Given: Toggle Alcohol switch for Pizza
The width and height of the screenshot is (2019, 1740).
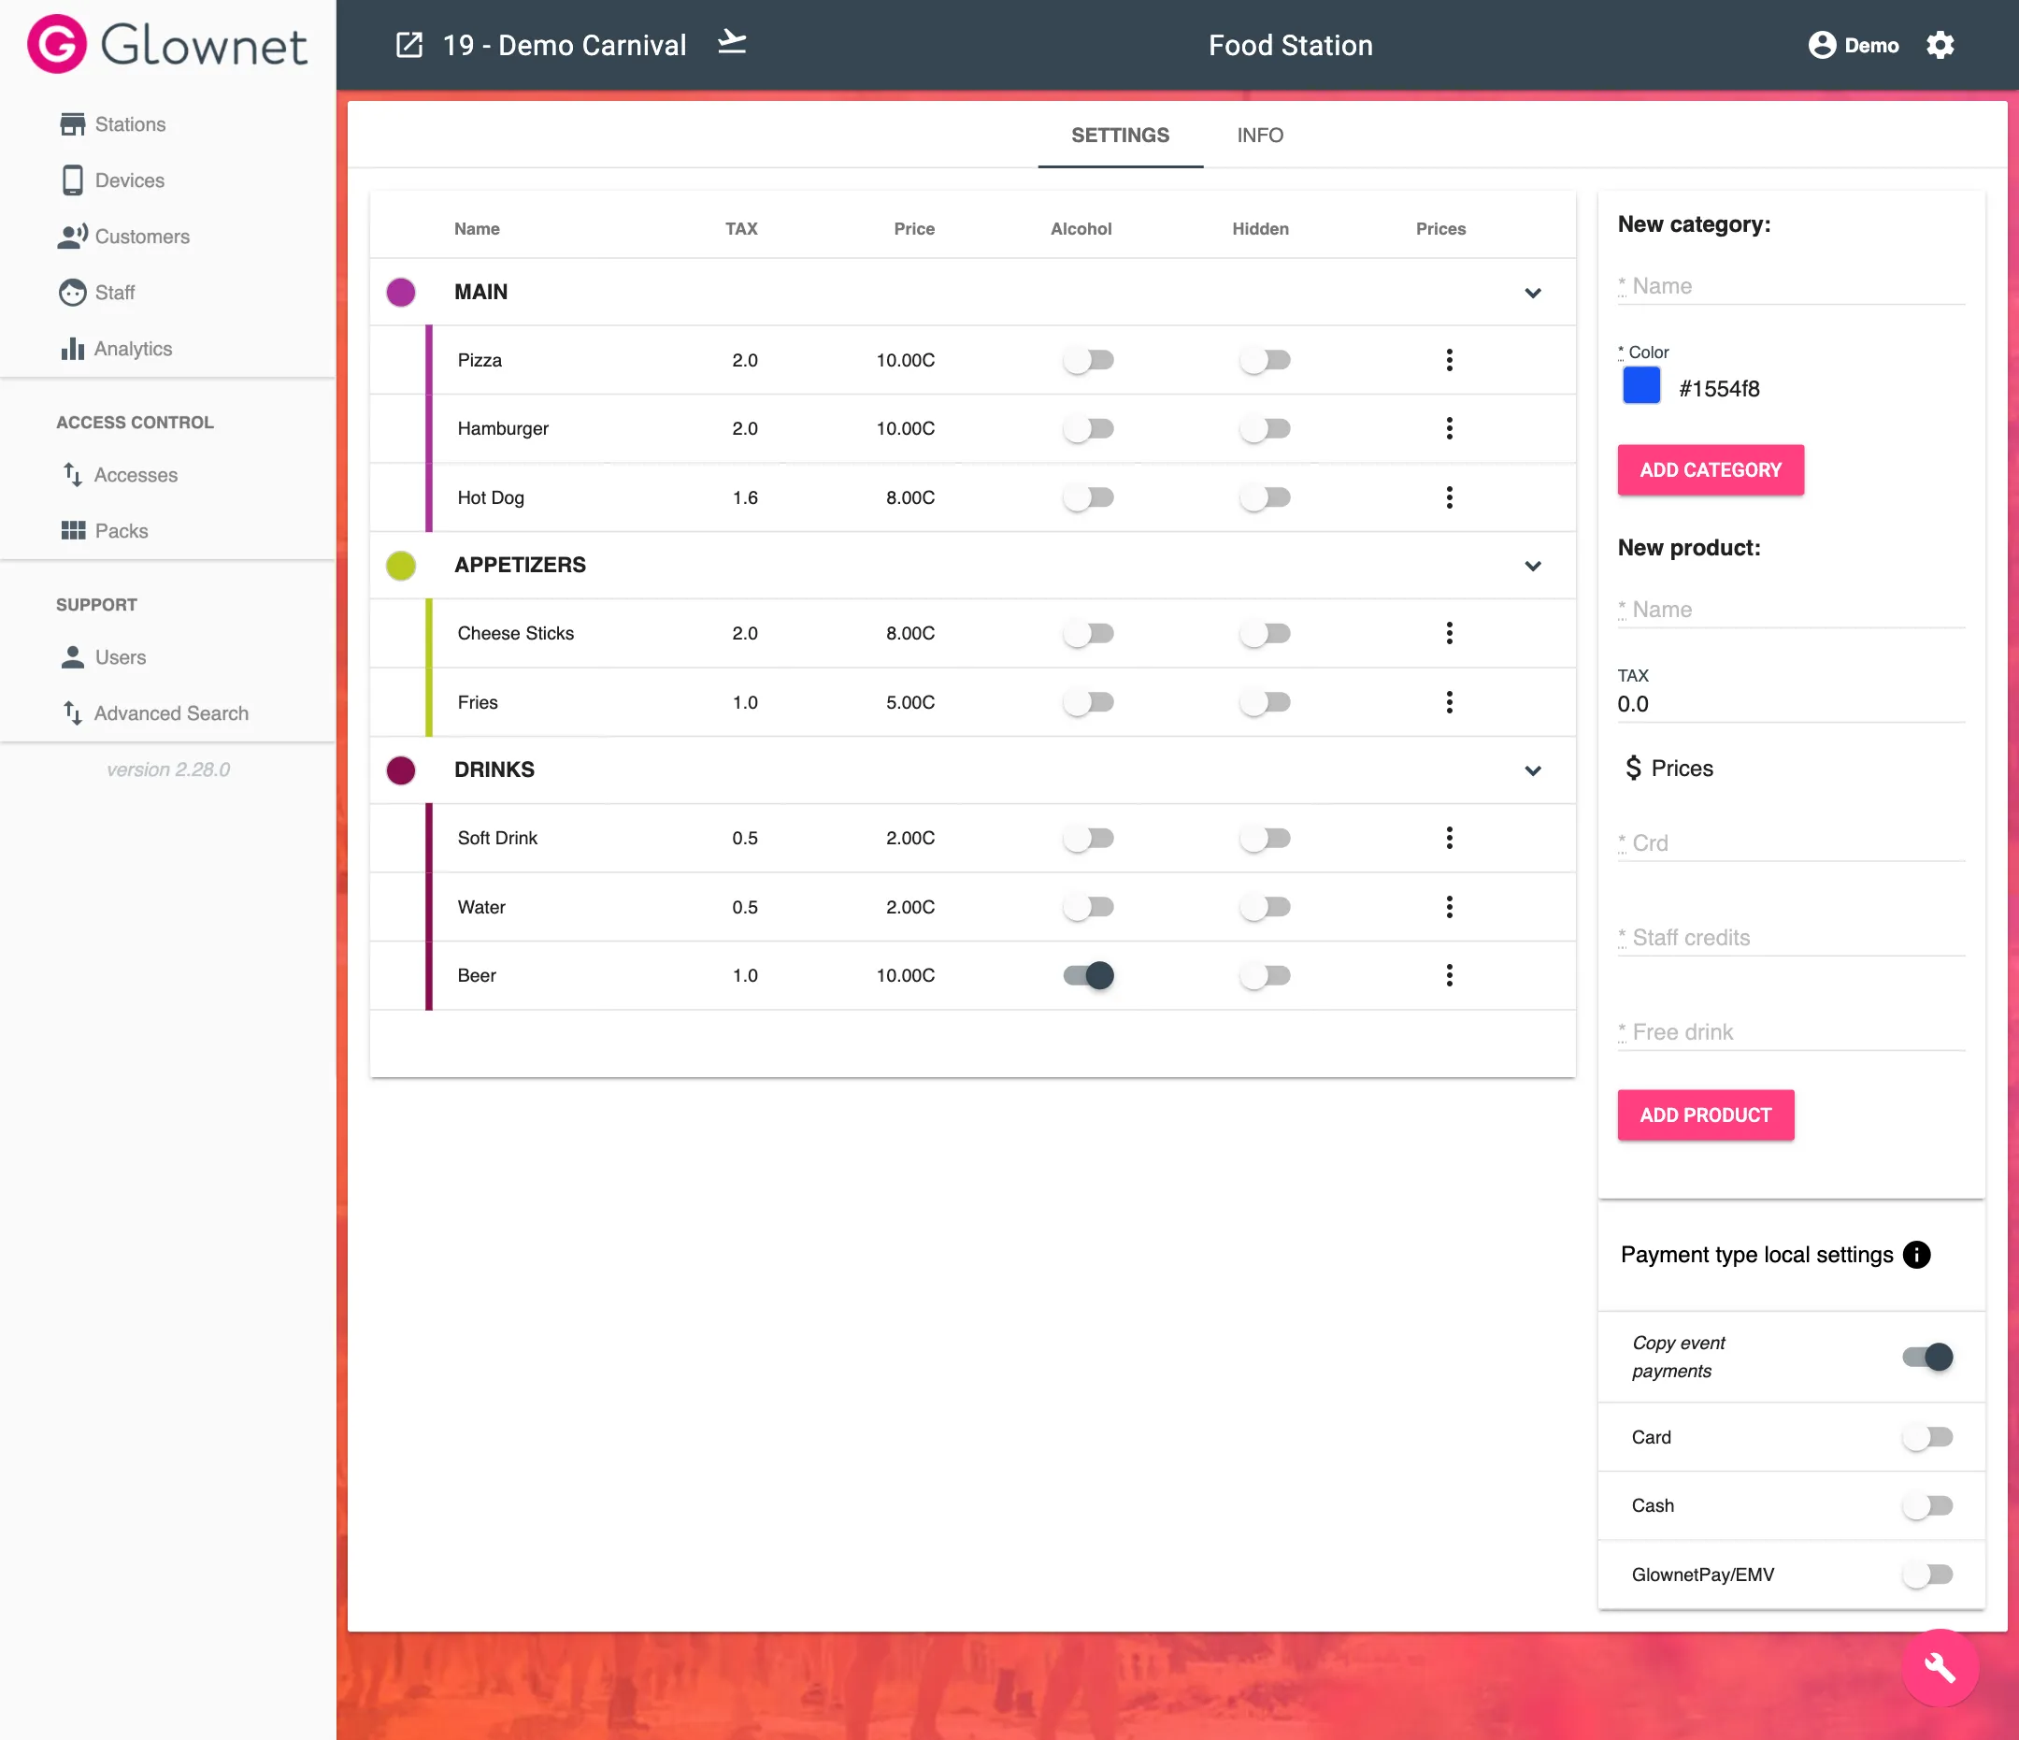Looking at the screenshot, I should (1088, 360).
